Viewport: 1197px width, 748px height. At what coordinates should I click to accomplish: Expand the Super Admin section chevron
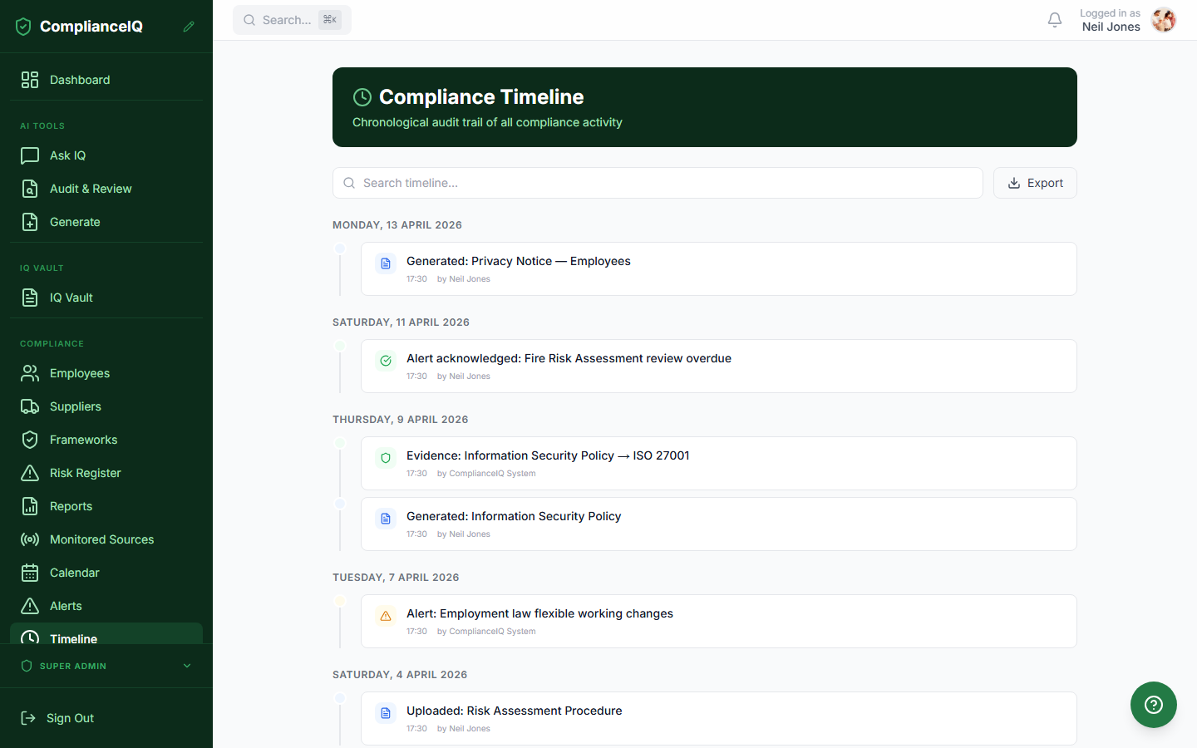tap(187, 666)
